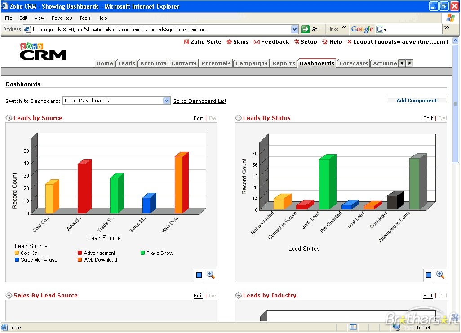Edit the Leads by Industry component
The width and height of the screenshot is (461, 333).
428,296
